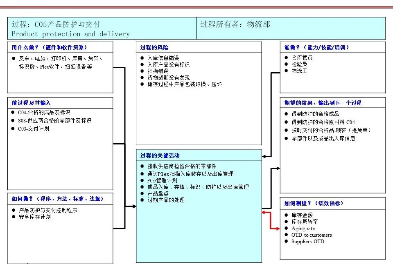Click metric '库存金额'
The image size is (393, 264).
(302, 215)
